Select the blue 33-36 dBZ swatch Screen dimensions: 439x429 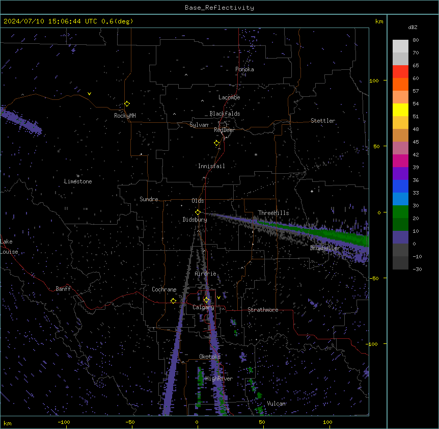[x=400, y=186]
